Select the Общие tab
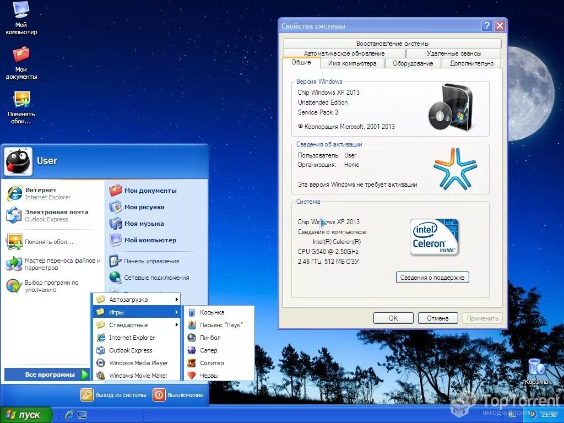This screenshot has height=423, width=564. click(301, 62)
